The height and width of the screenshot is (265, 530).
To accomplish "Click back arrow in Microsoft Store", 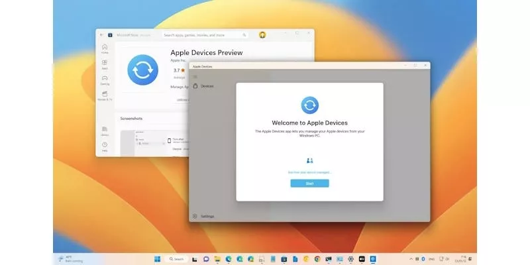I will point(101,35).
